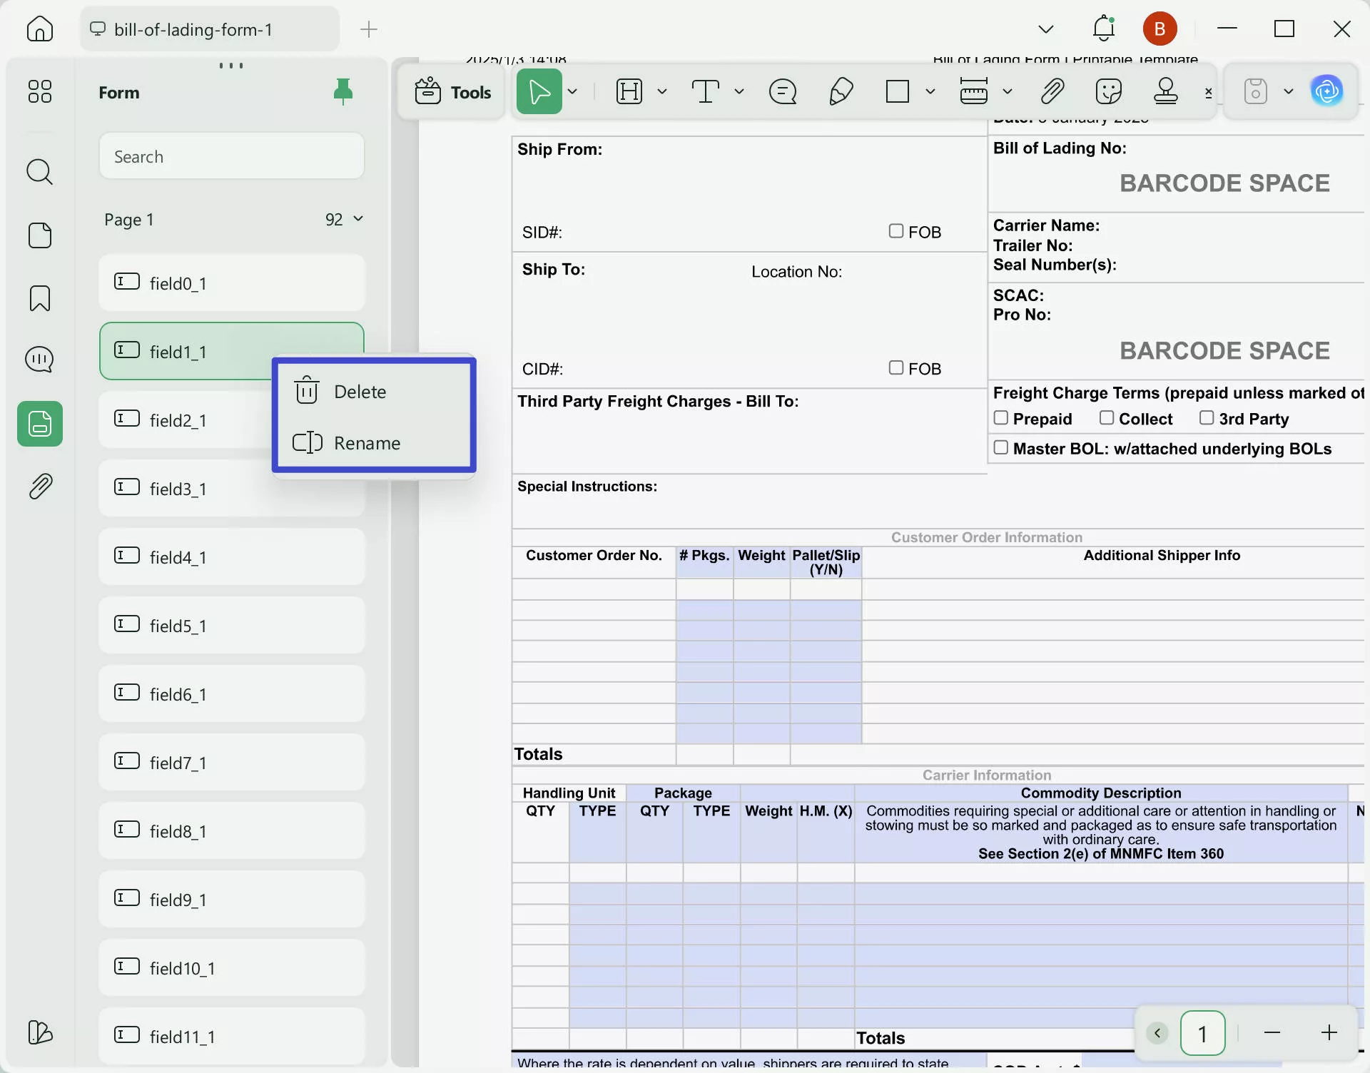The height and width of the screenshot is (1073, 1370).
Task: Tick the Collect freight checkbox
Action: click(1107, 418)
